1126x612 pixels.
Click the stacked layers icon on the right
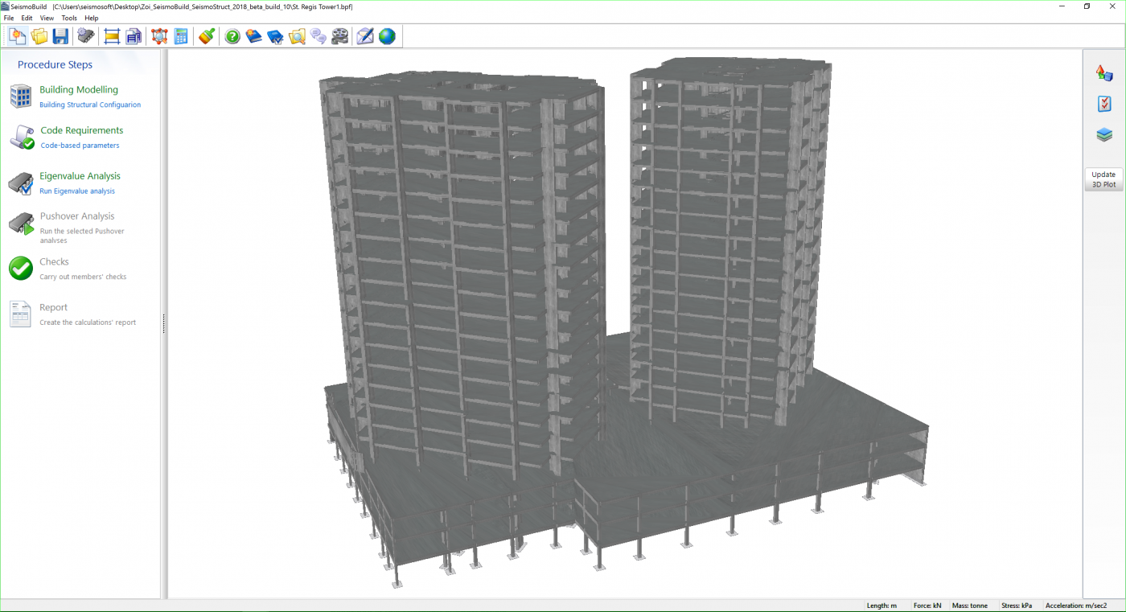point(1104,135)
